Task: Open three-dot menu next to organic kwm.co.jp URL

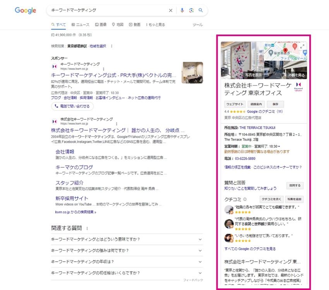Action: tap(117, 124)
